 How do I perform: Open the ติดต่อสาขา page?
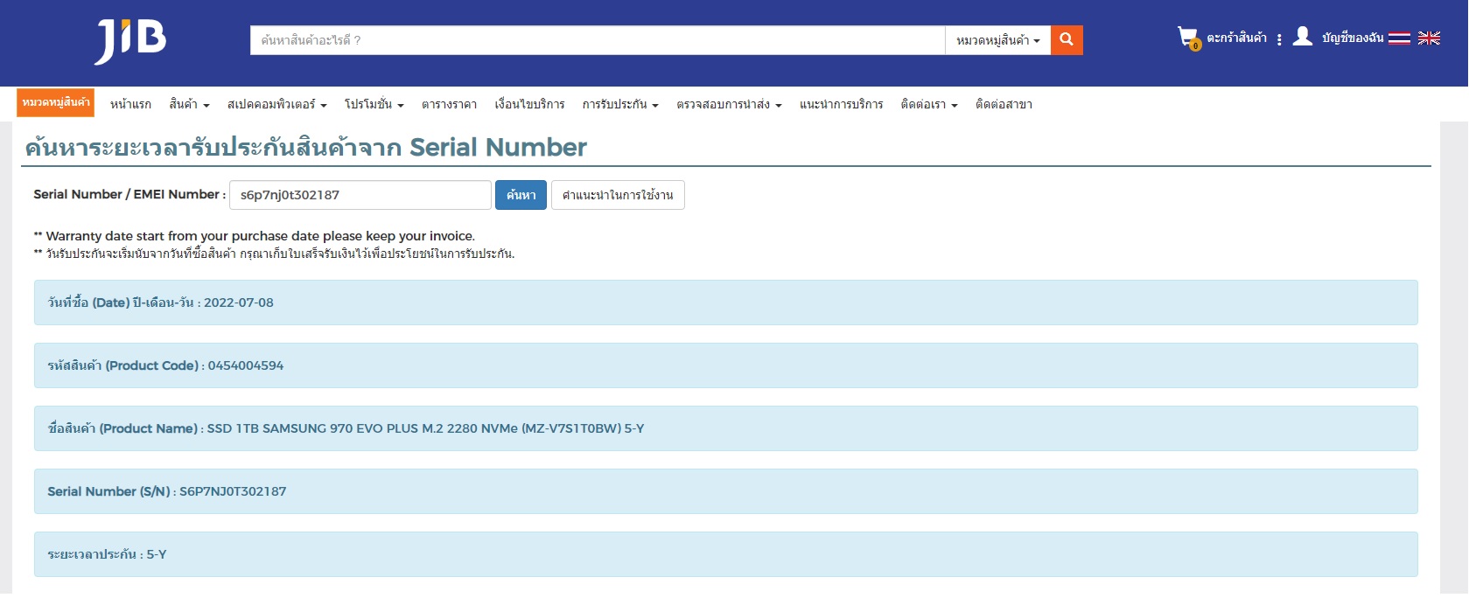pyautogui.click(x=1004, y=104)
